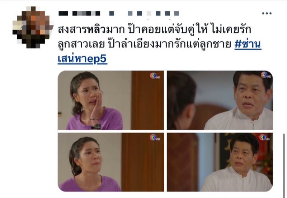Open the hashtag #ซ่าน link
This screenshot has width=287, height=198.
click(248, 44)
